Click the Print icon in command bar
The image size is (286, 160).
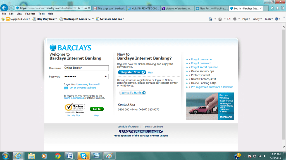(x=235, y=19)
